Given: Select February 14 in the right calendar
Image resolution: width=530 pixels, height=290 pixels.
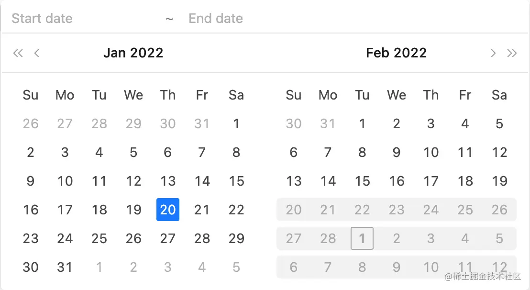Looking at the screenshot, I should click(x=328, y=181).
